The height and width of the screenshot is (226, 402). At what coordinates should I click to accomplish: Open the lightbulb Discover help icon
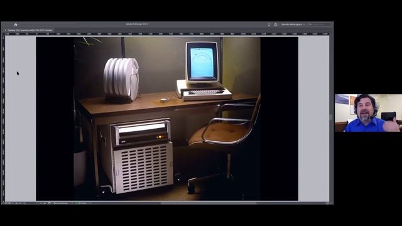tap(269, 24)
